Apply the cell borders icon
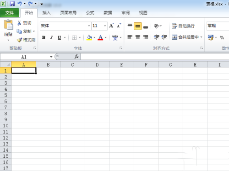This screenshot has width=229, height=171. 74,37
